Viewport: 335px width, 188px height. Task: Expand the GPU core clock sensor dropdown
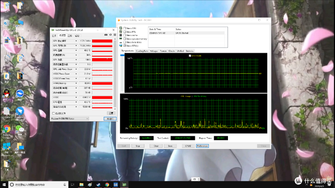76,41
